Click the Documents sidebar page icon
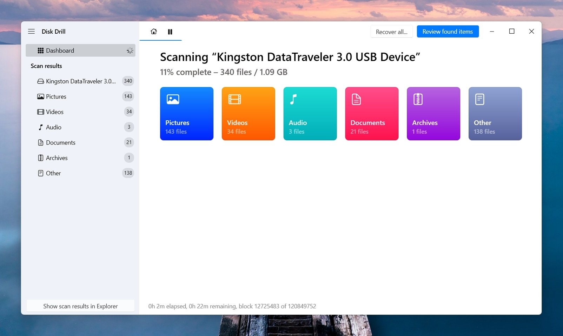The height and width of the screenshot is (336, 563). point(41,142)
